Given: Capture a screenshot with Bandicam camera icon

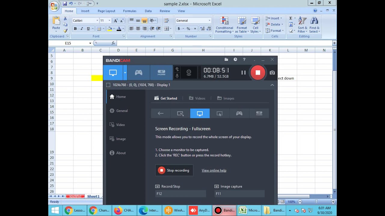Looking at the screenshot, I should point(272,73).
